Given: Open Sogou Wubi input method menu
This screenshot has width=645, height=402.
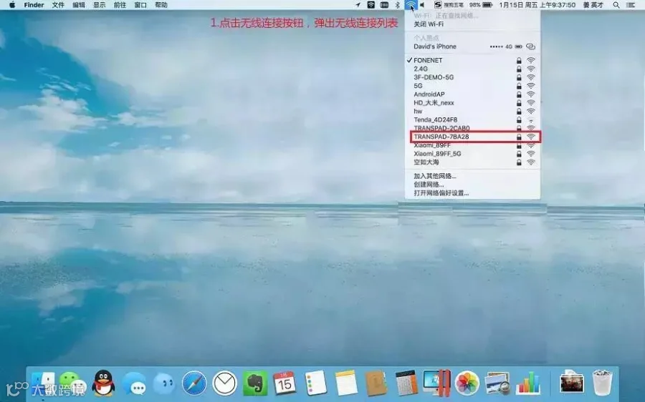Looking at the screenshot, I should tap(449, 5).
